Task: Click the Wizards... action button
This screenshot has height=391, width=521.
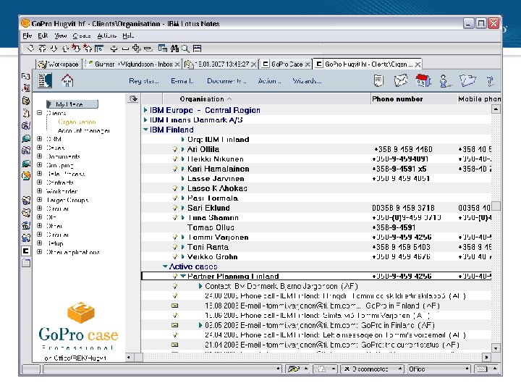Action: point(307,81)
